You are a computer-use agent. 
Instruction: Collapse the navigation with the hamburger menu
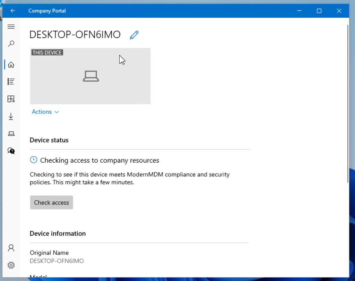pos(11,27)
